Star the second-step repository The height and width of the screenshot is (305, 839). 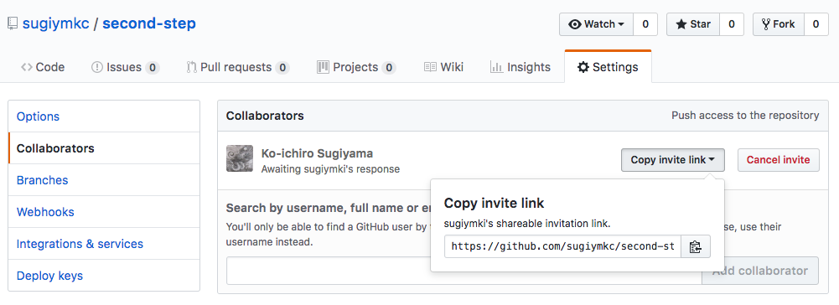click(693, 24)
